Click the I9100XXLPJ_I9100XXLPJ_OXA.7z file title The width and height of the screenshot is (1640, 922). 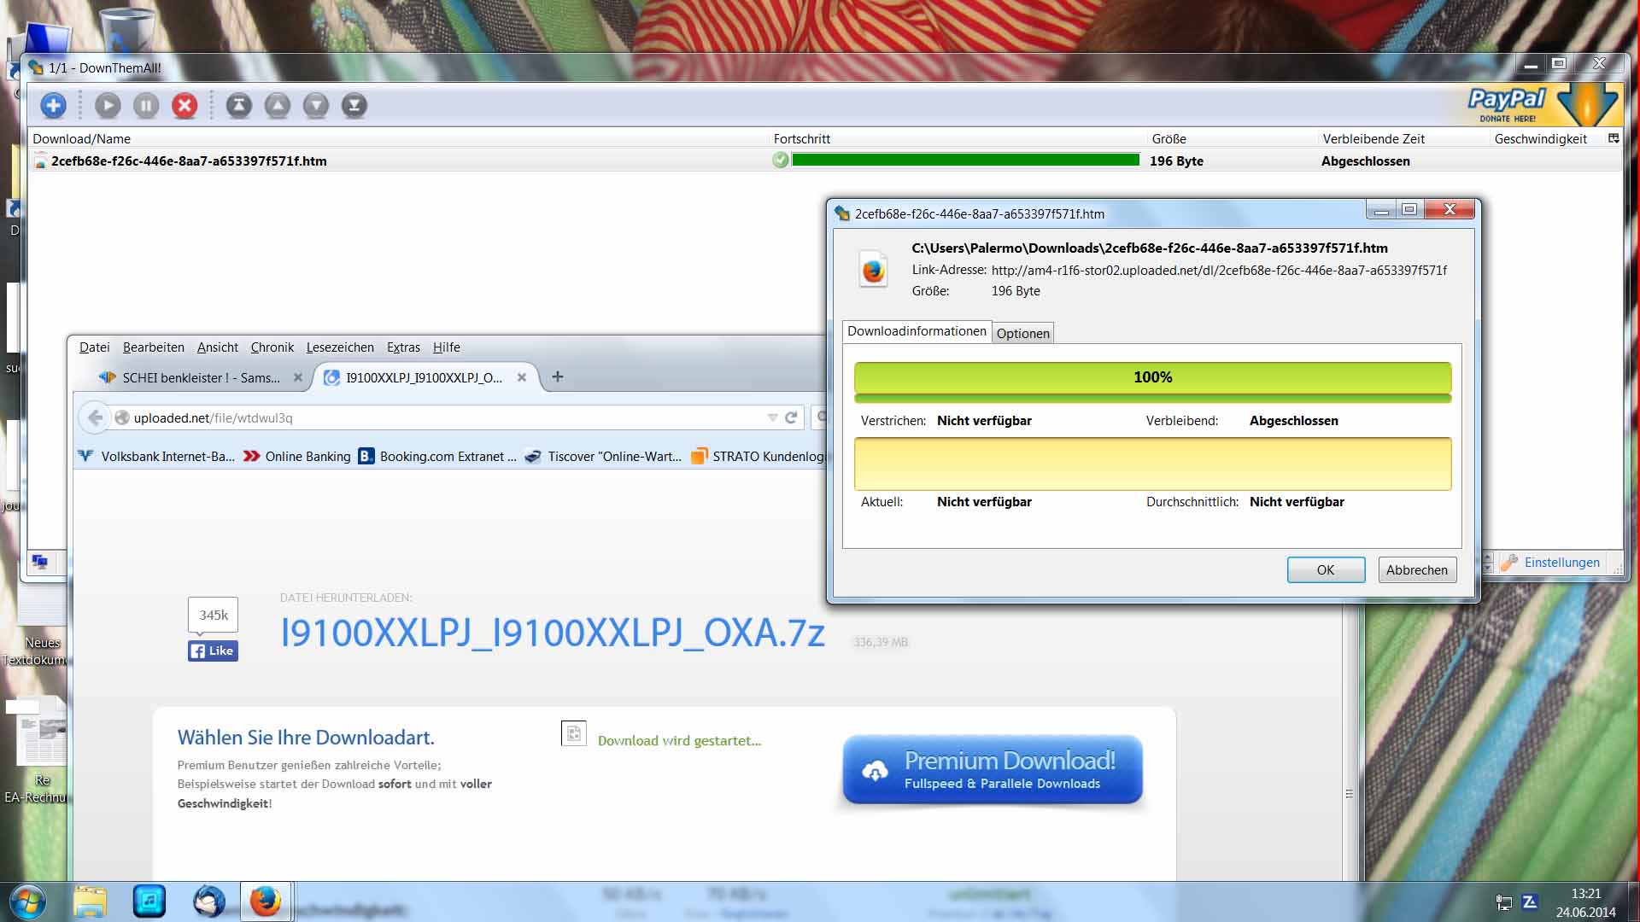(553, 633)
